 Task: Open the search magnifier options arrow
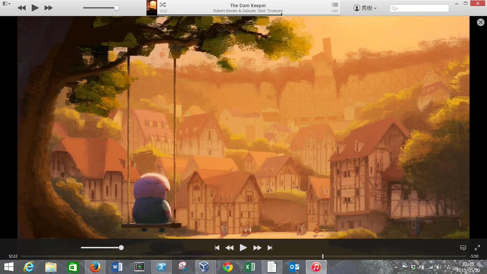[x=394, y=8]
